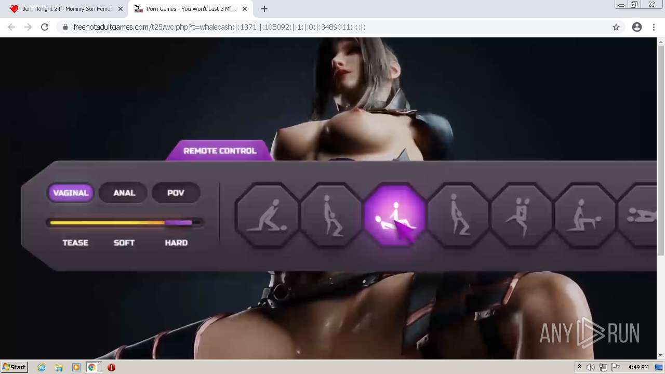Set intensity to Hard
The width and height of the screenshot is (665, 374).
click(x=176, y=243)
